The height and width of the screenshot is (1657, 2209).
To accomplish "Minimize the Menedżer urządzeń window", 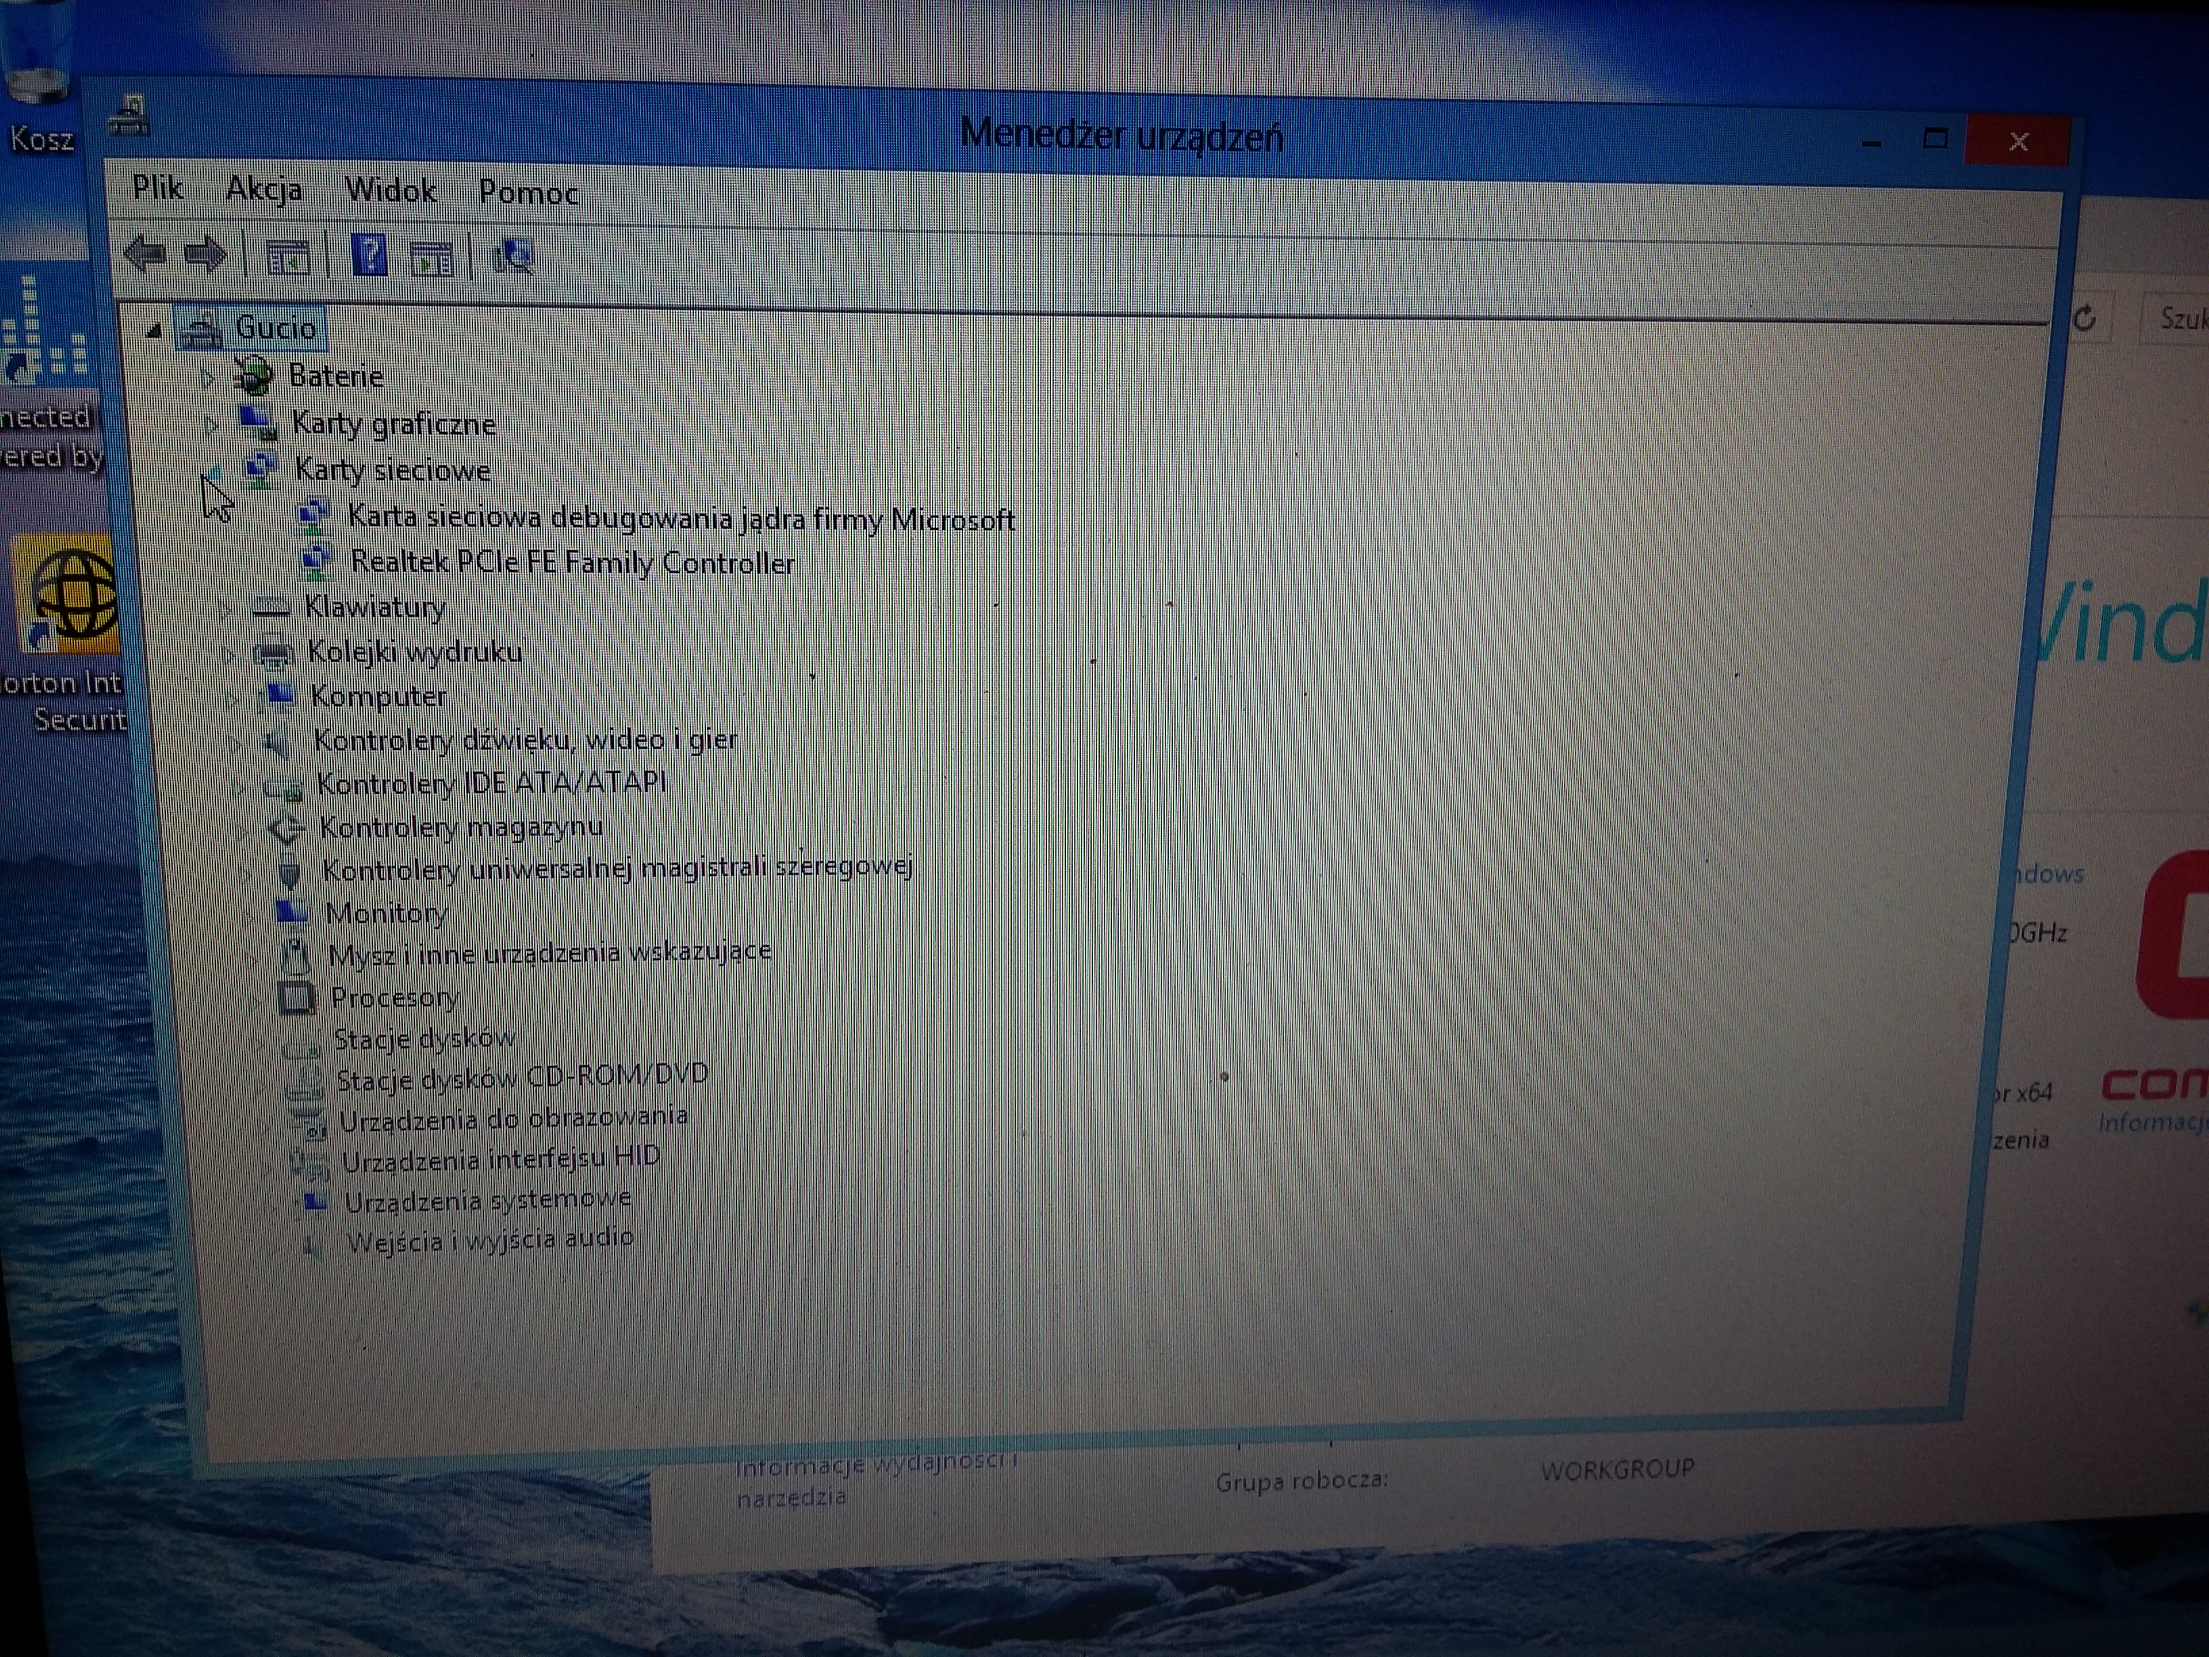I will point(1873,142).
